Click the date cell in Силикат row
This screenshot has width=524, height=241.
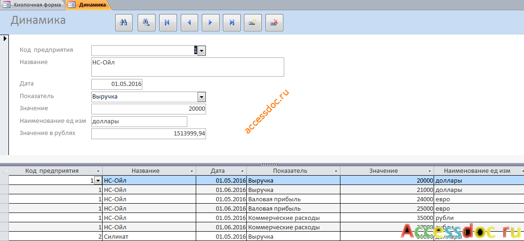tap(221, 237)
